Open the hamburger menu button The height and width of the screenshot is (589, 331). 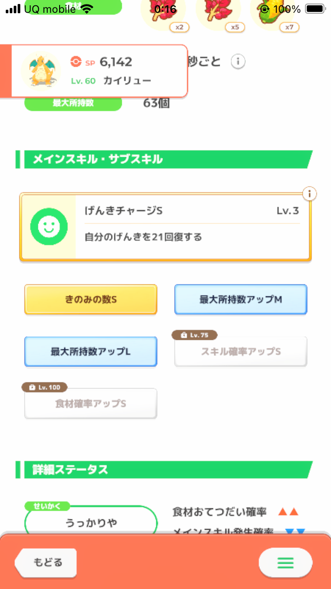click(285, 563)
